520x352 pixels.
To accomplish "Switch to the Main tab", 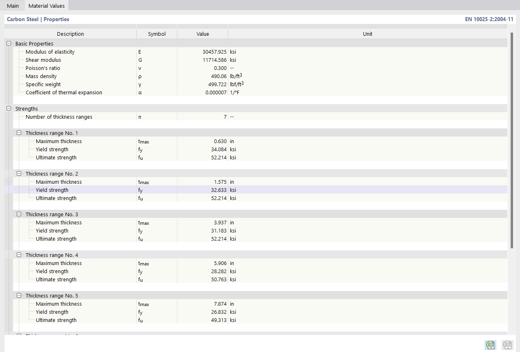I will (x=13, y=6).
